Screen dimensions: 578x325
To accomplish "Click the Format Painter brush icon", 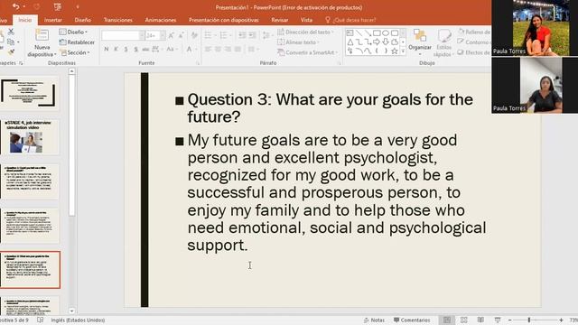I will 11,52.
